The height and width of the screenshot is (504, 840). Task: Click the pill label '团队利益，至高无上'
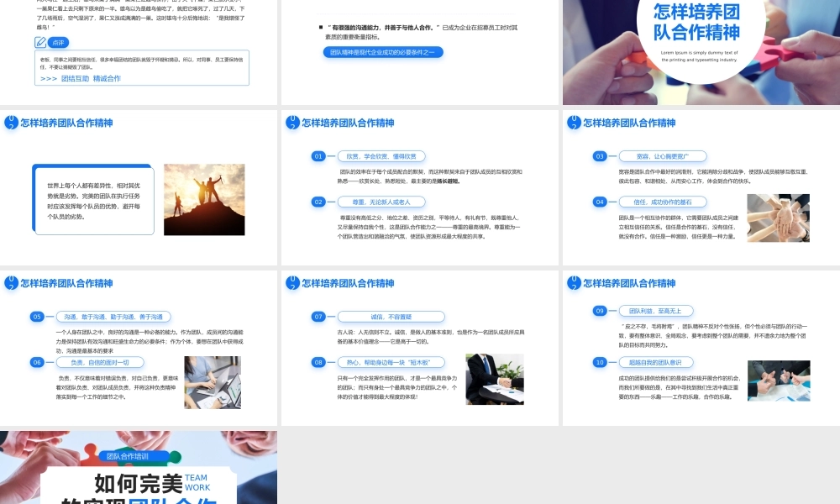tap(656, 311)
